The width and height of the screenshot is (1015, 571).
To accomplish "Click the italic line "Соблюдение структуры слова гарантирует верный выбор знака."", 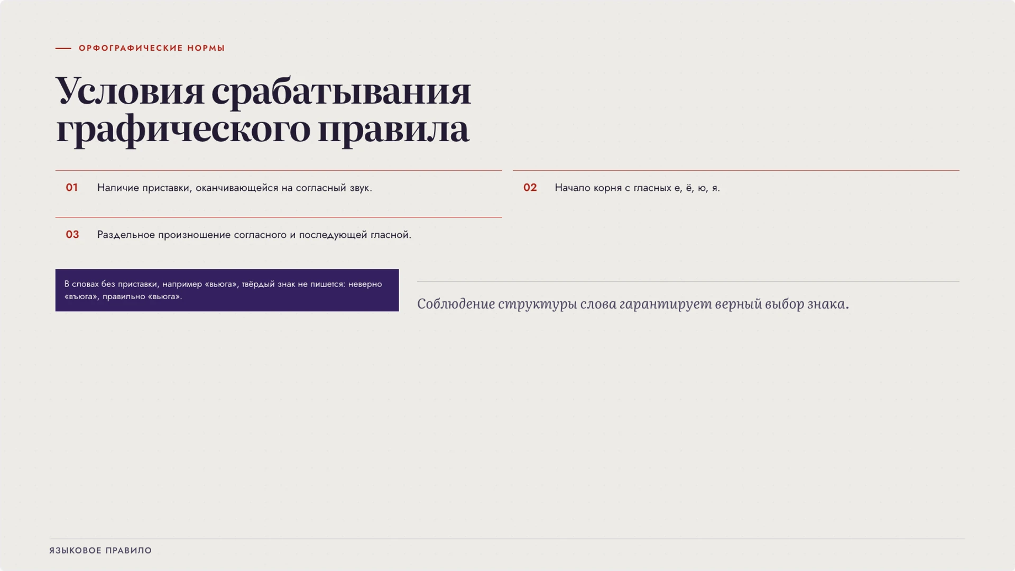I will click(x=633, y=304).
